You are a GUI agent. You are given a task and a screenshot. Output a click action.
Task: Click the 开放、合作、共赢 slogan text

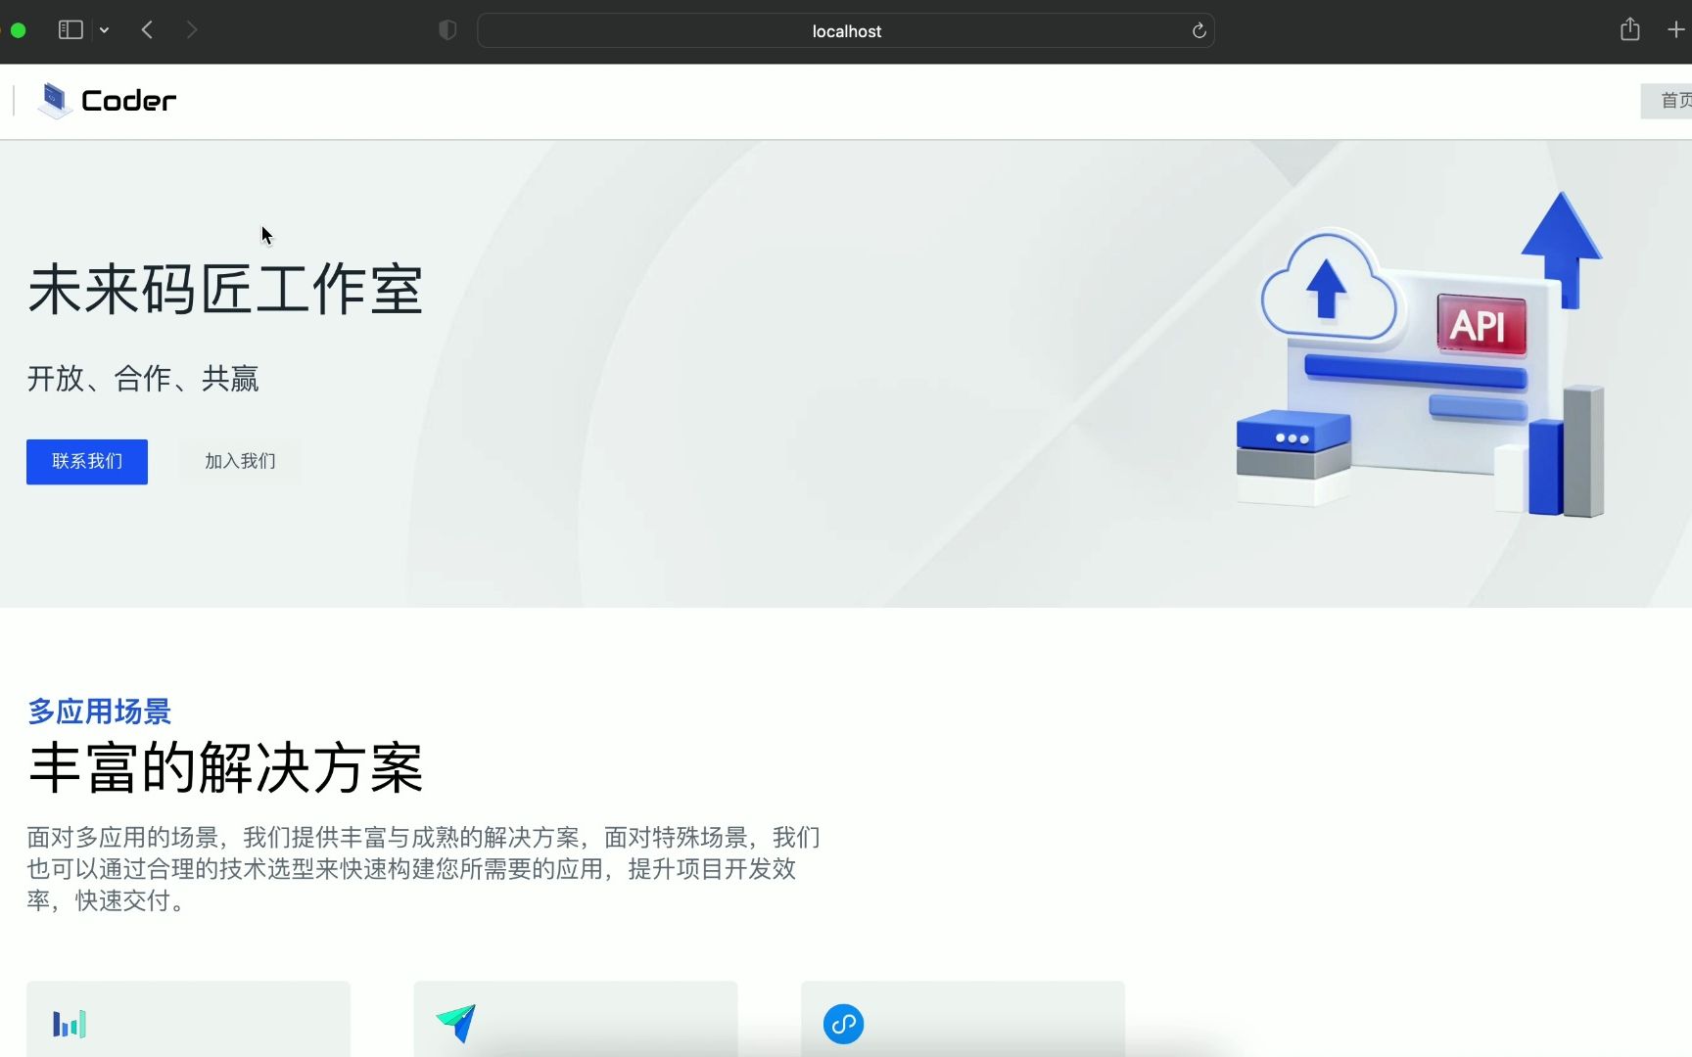pos(143,379)
